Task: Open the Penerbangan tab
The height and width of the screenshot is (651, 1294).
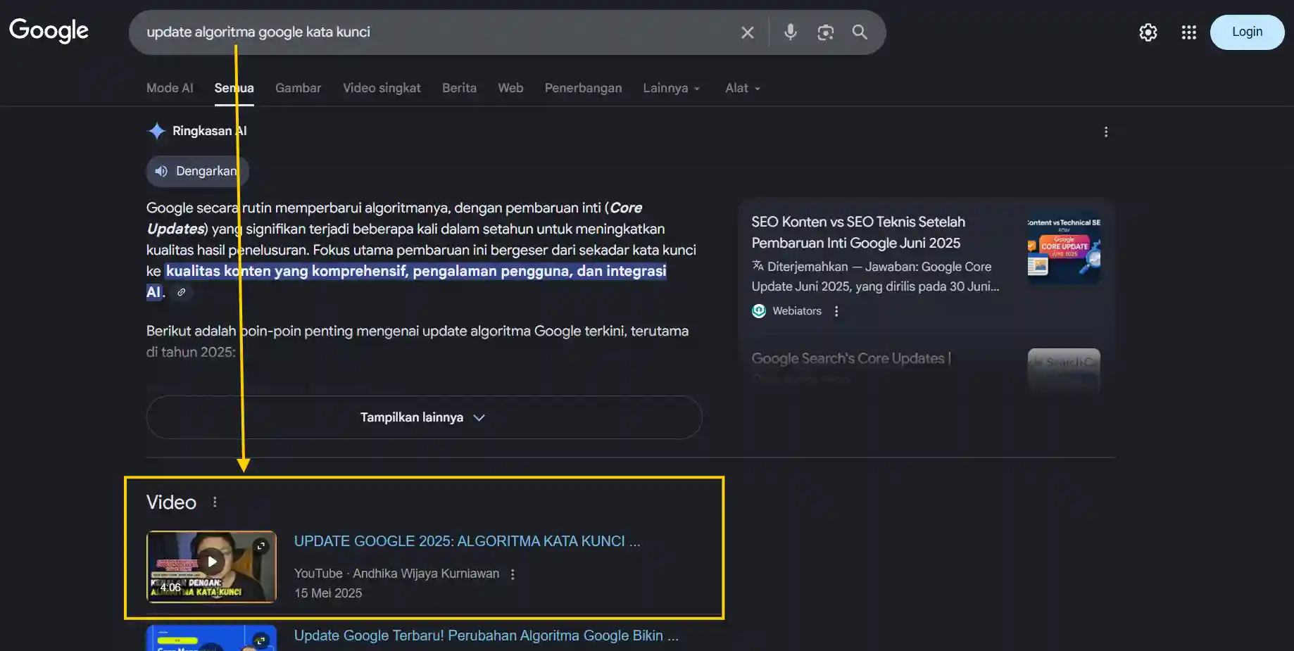Action: point(583,88)
